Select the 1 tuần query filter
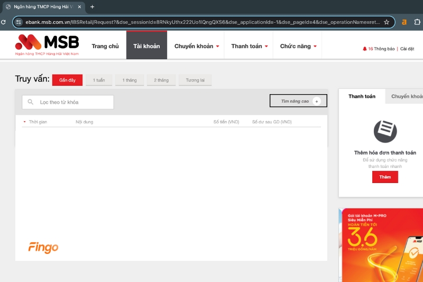 (99, 80)
